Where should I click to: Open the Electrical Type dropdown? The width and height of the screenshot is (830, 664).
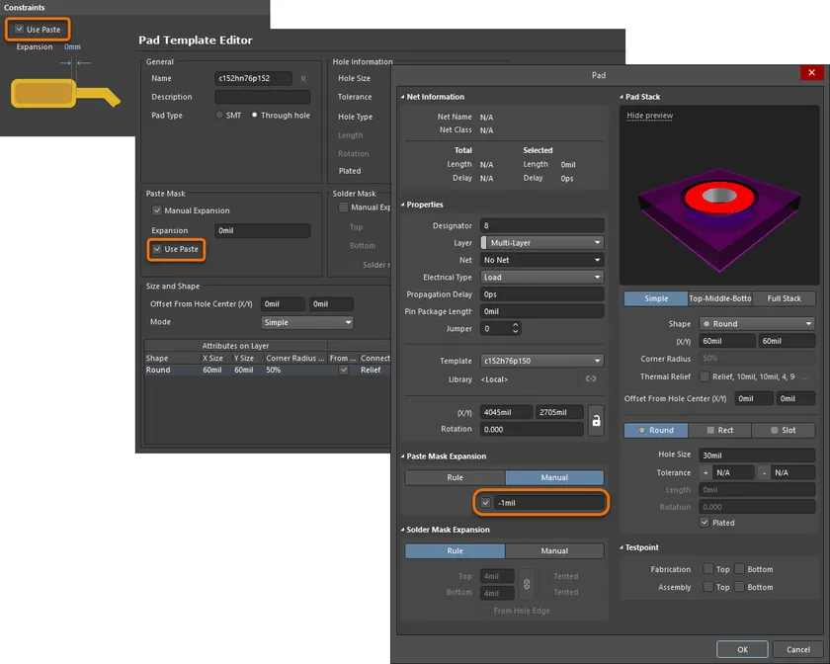[x=542, y=277]
